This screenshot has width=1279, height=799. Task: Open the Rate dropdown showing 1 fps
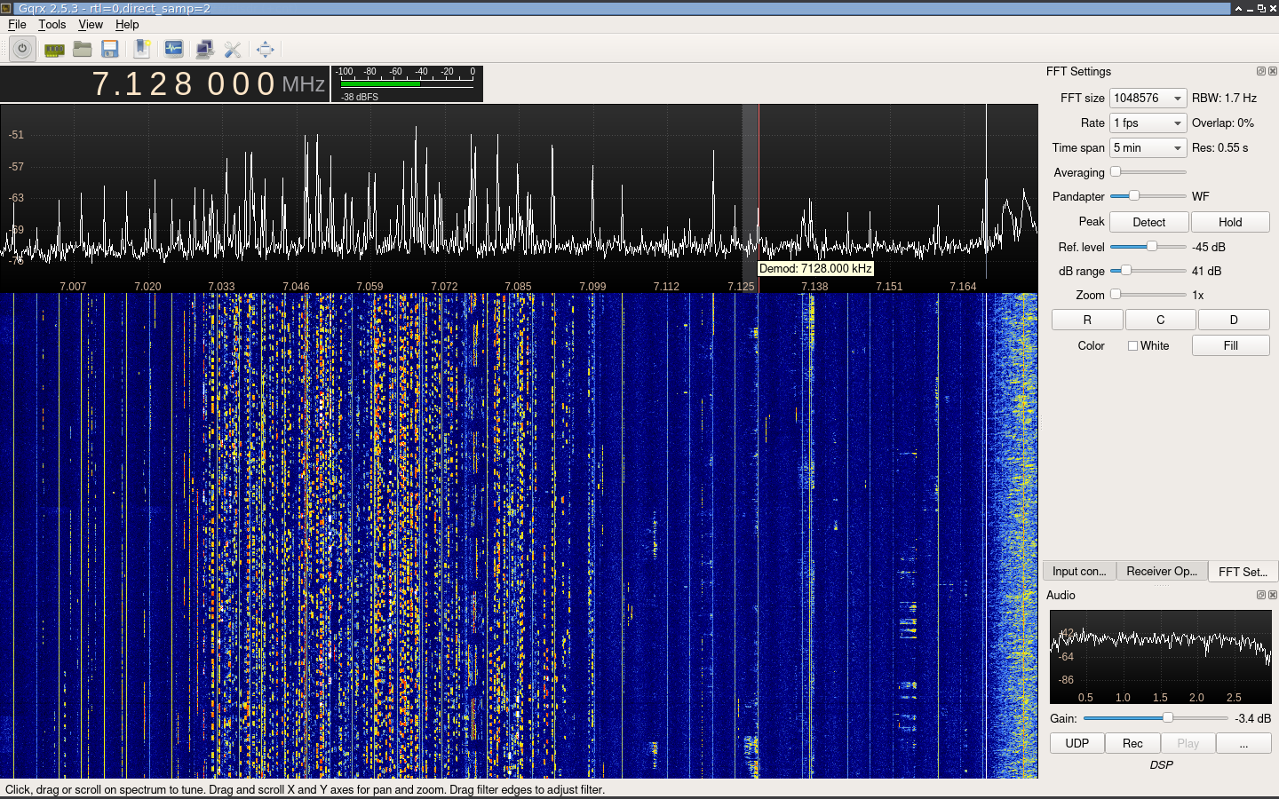tap(1148, 123)
